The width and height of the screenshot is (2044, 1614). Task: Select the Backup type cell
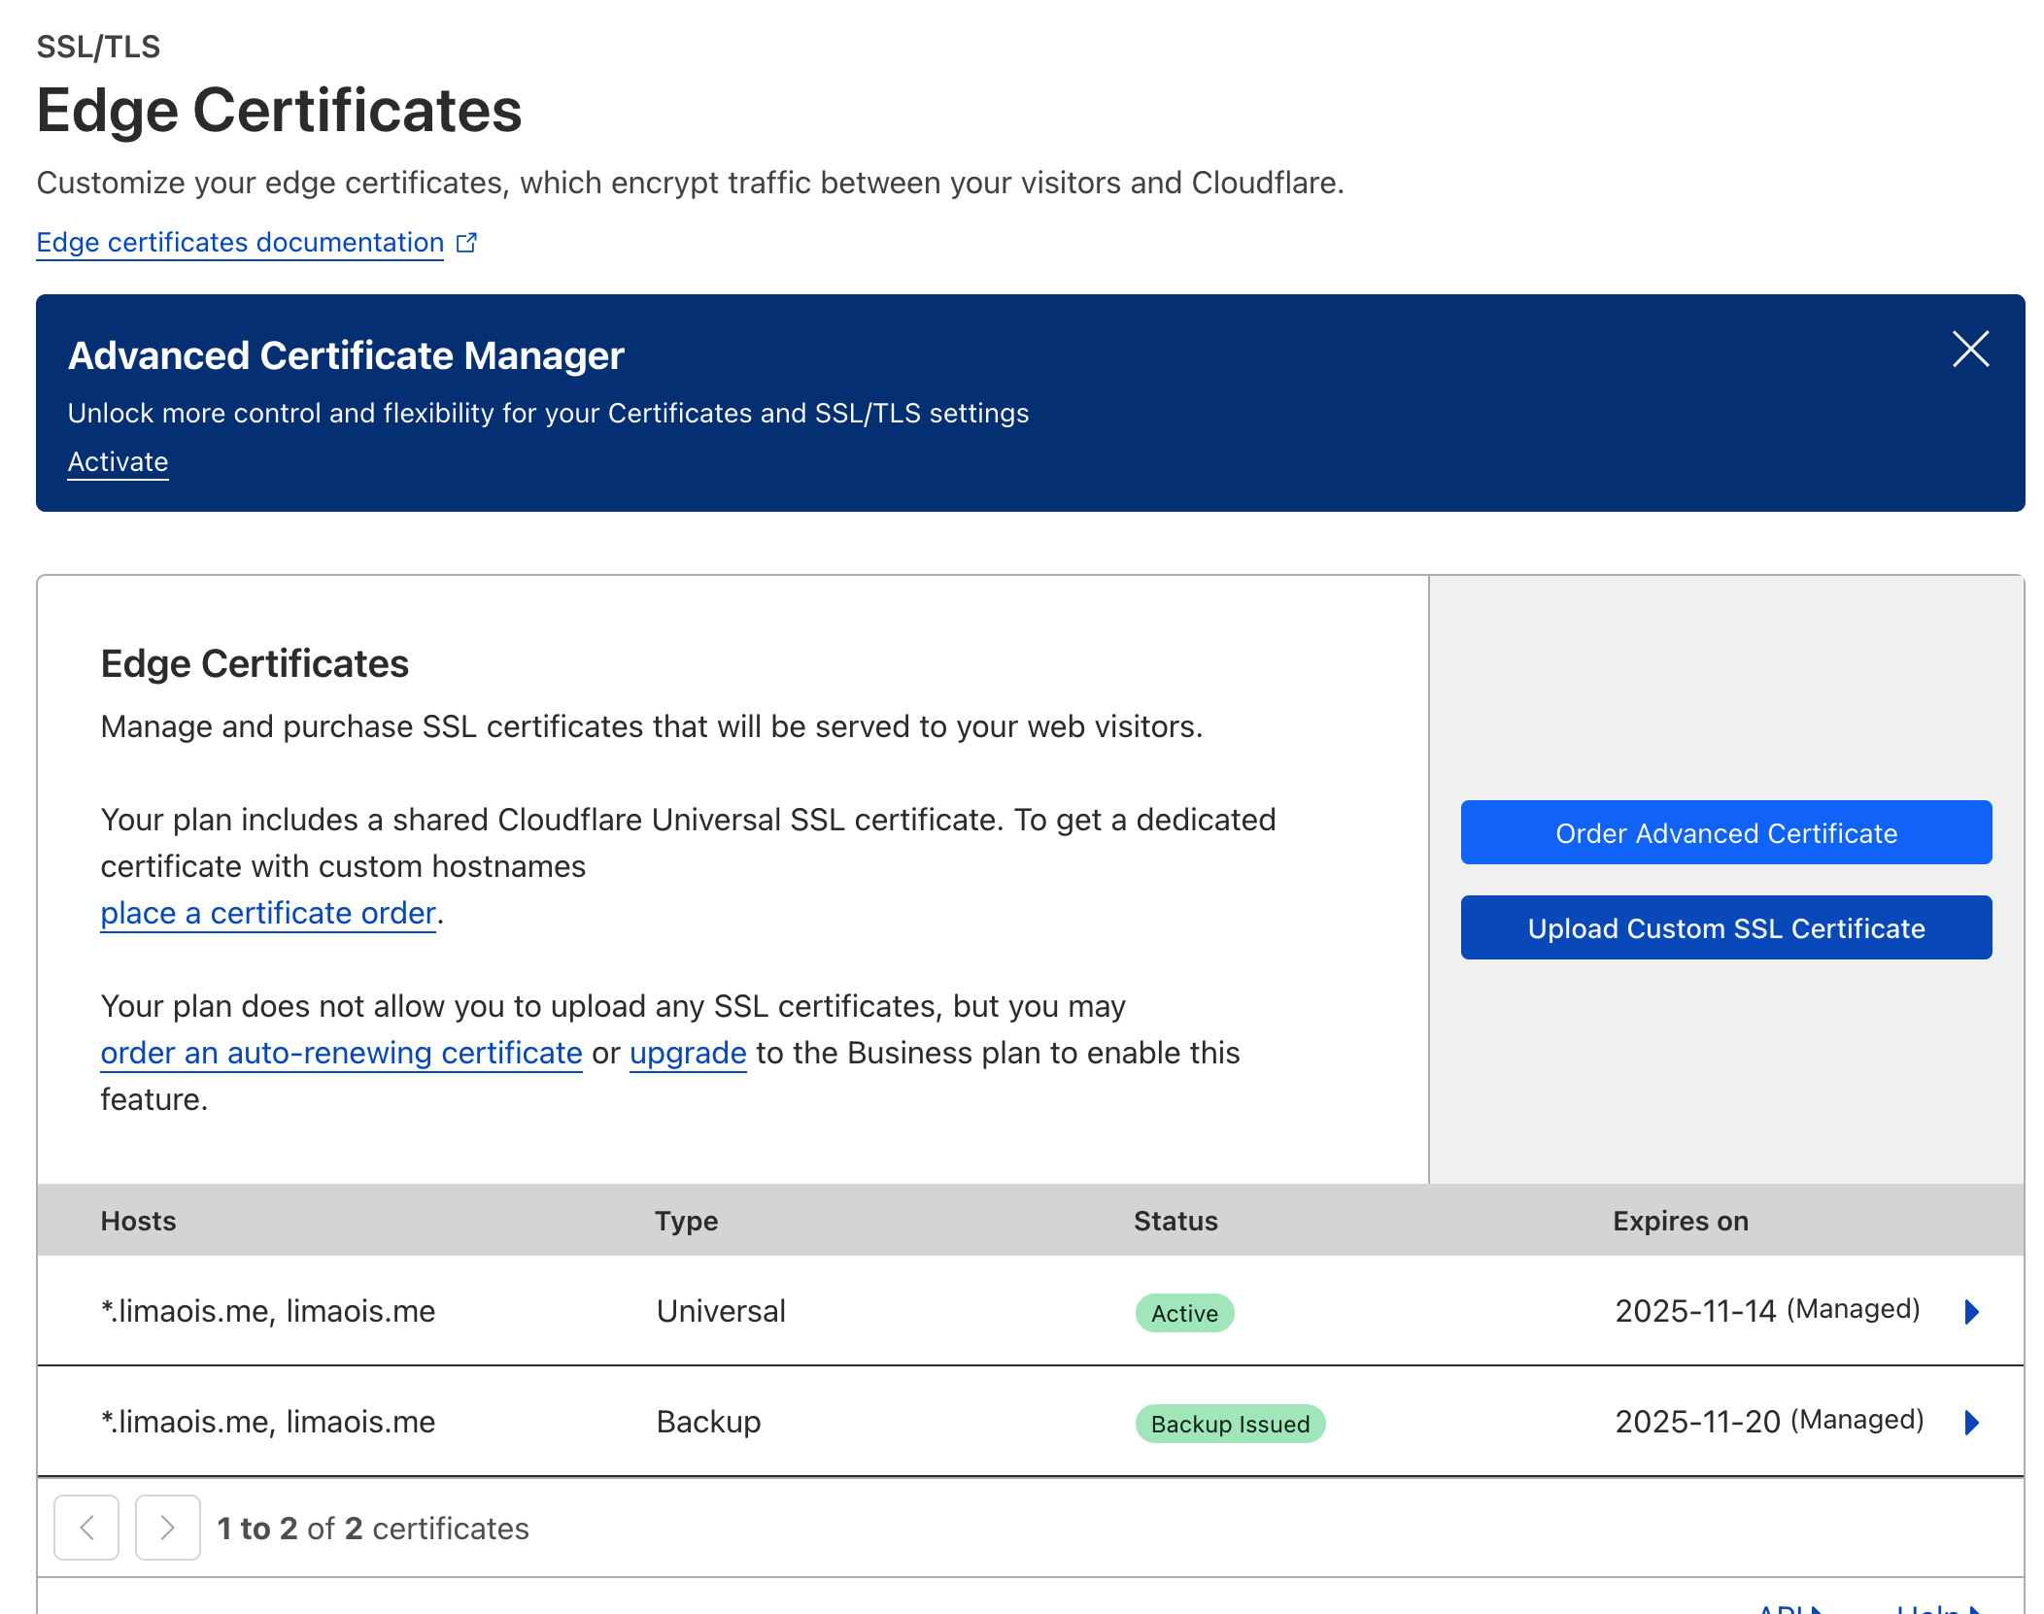click(x=708, y=1422)
